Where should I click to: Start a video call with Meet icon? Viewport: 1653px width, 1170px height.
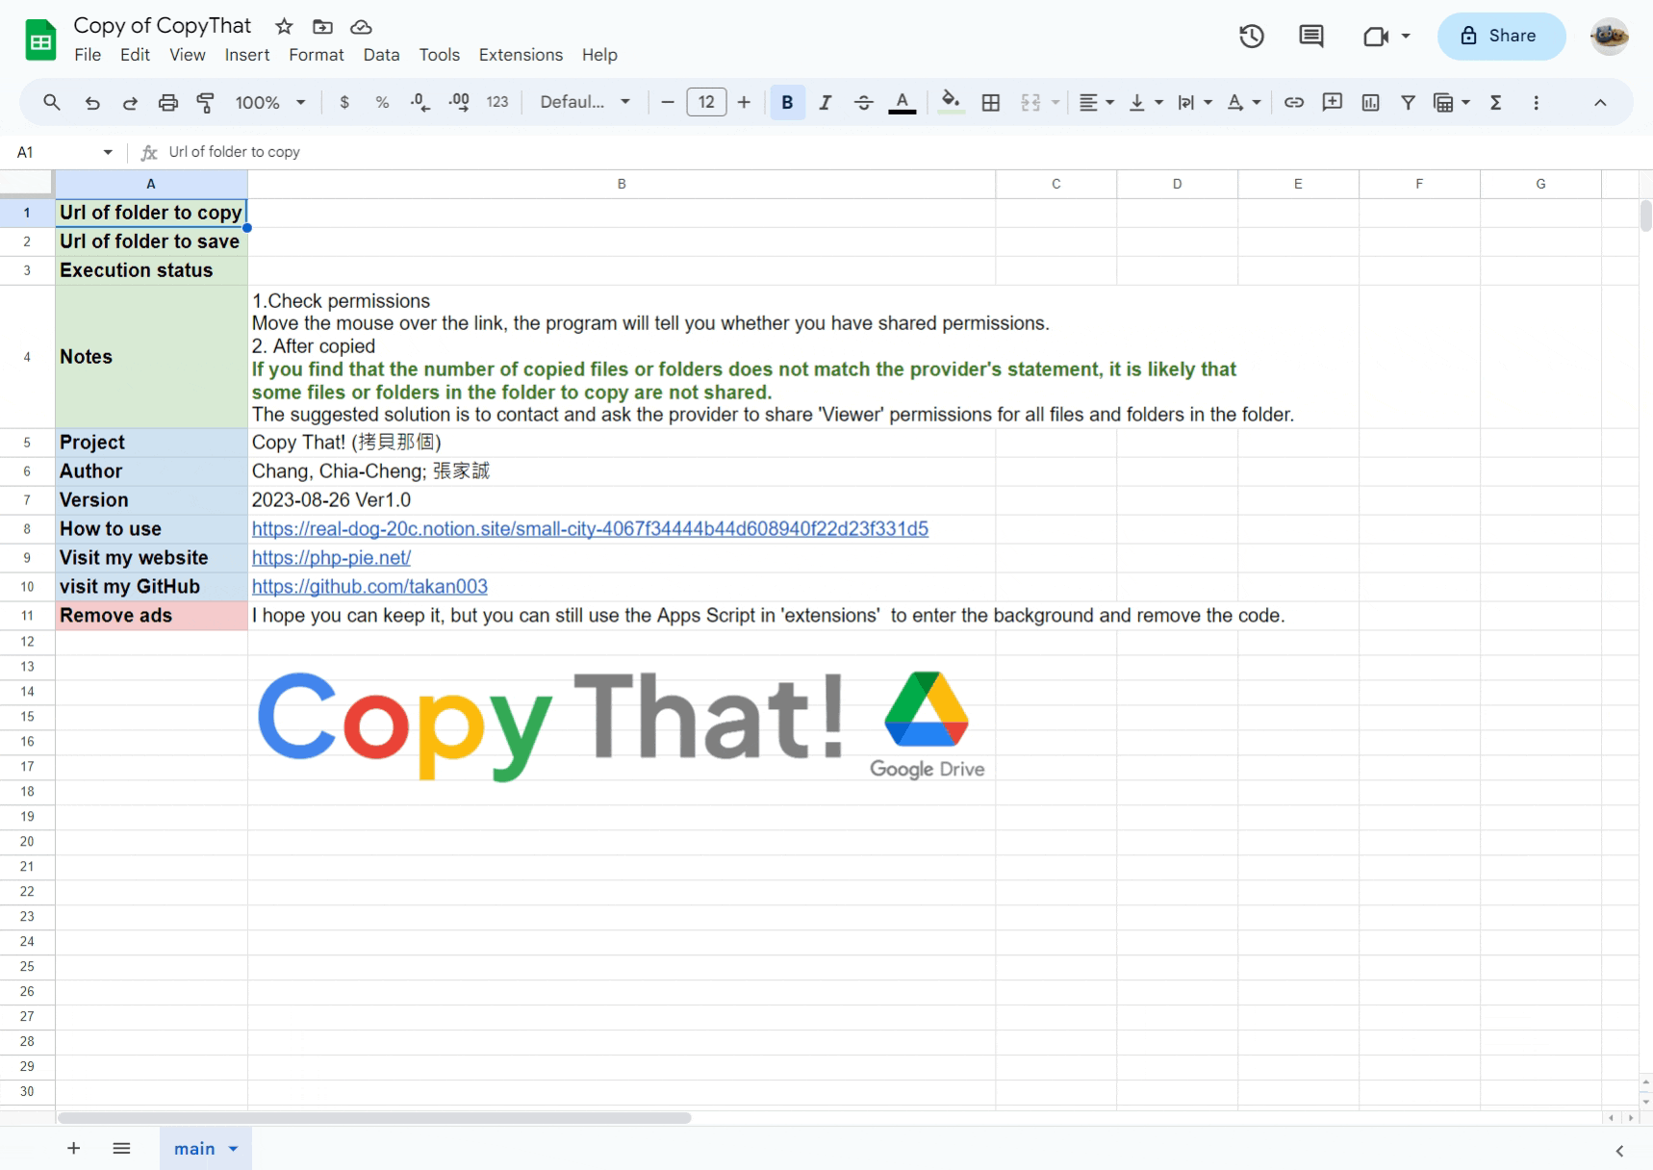(x=1376, y=37)
